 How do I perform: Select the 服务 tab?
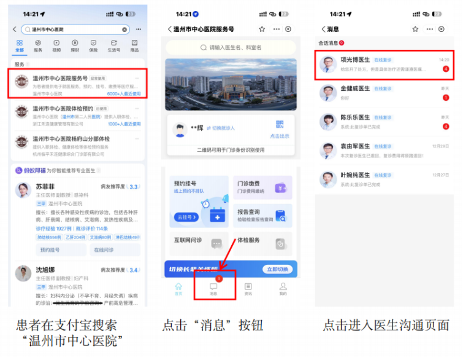point(38,46)
